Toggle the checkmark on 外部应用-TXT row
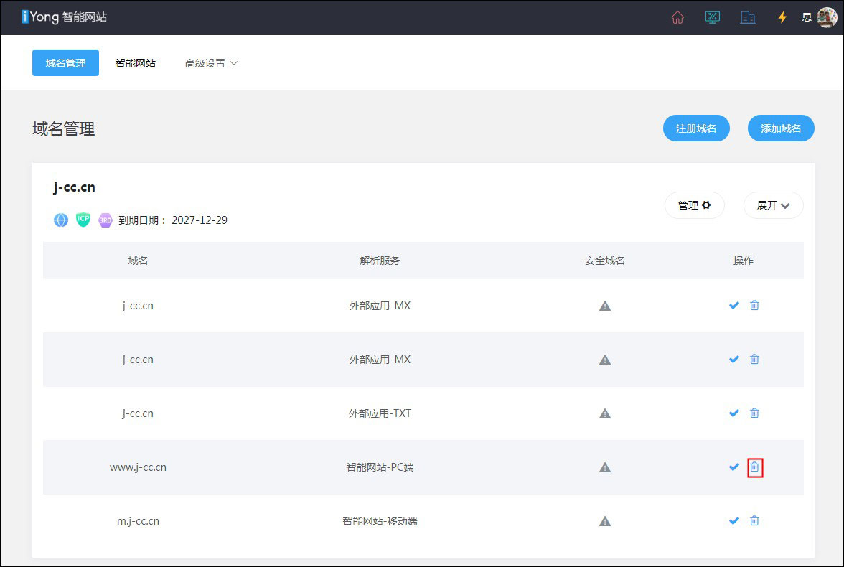The width and height of the screenshot is (844, 567). (733, 413)
